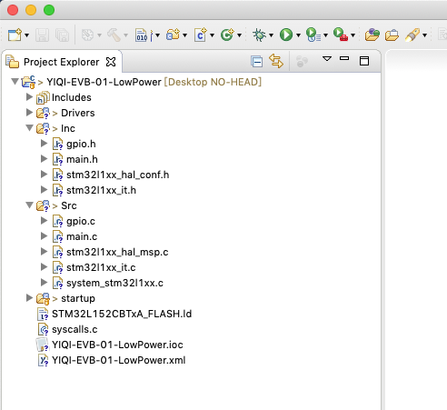Maximize the Project Explorer panel
This screenshot has height=410, width=447.
point(364,61)
